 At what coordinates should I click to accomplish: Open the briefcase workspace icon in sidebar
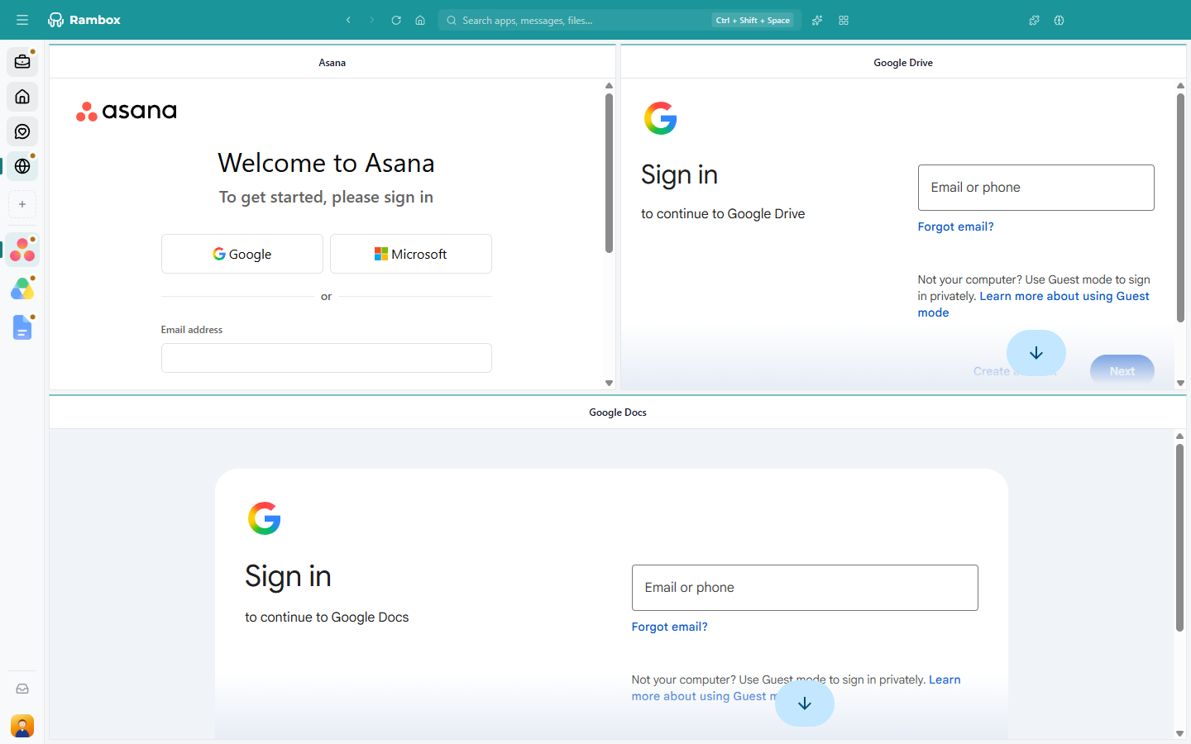pyautogui.click(x=22, y=62)
